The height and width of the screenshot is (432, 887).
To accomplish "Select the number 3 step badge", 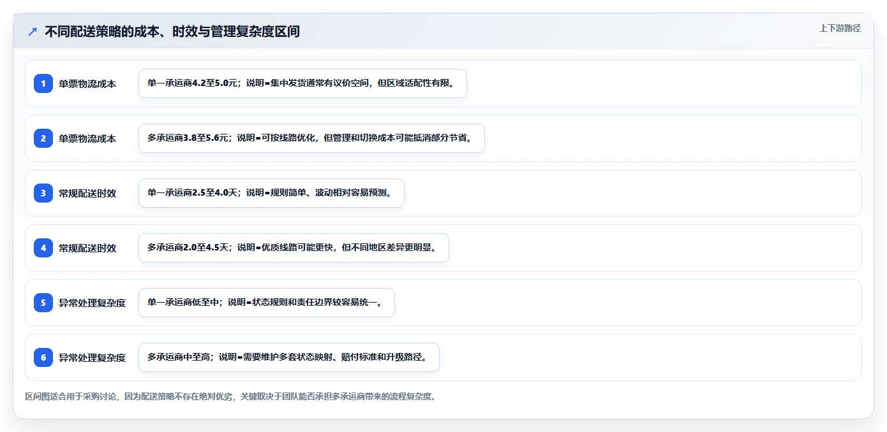I will click(43, 193).
